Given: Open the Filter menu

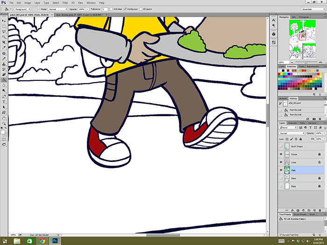Looking at the screenshot, I should coord(65,3).
